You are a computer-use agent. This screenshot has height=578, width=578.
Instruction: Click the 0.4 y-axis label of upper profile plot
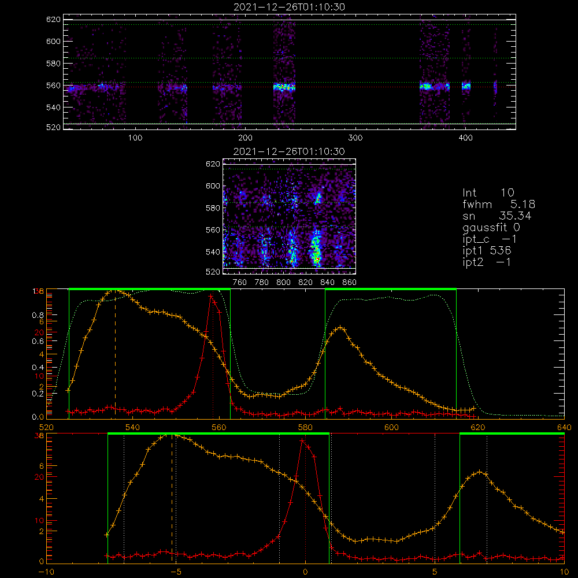pyautogui.click(x=38, y=367)
